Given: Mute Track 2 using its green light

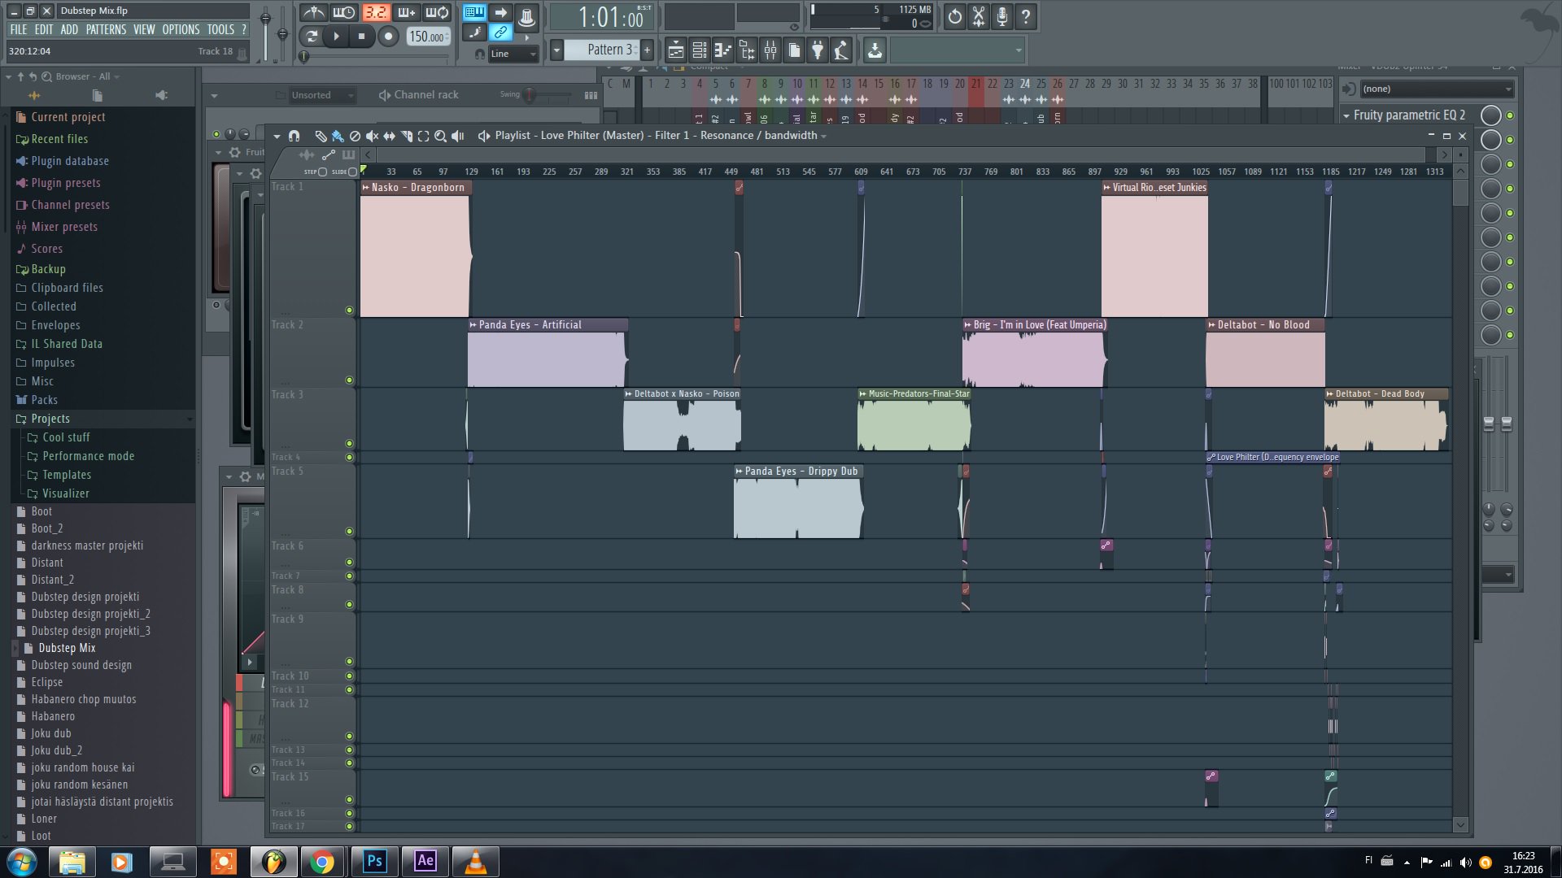Looking at the screenshot, I should [x=350, y=380].
